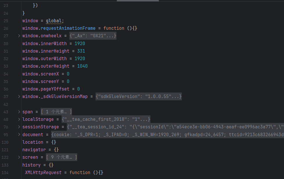Click line number 42 of the empty line
Screen dimensions: 284x179
point(6,104)
